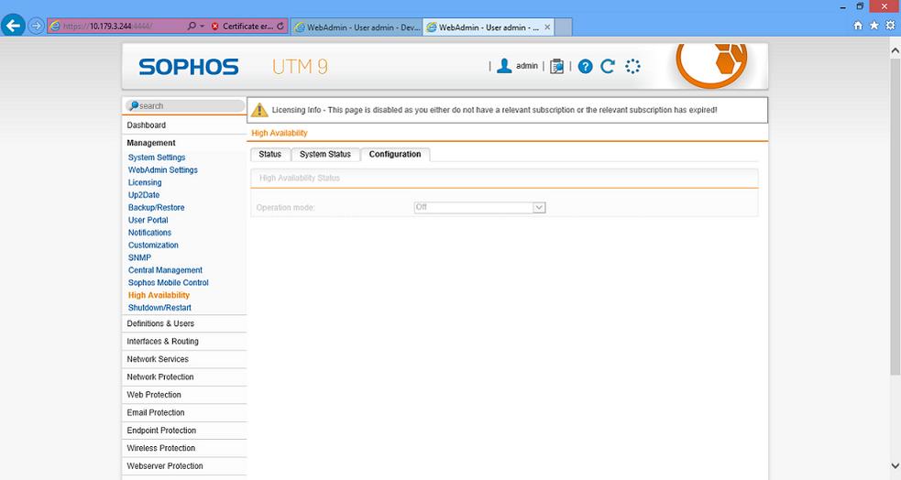Open the Customization link

pos(153,245)
